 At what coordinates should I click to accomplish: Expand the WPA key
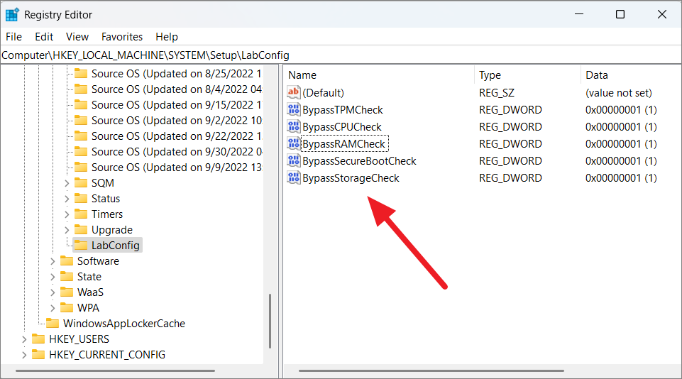click(53, 308)
